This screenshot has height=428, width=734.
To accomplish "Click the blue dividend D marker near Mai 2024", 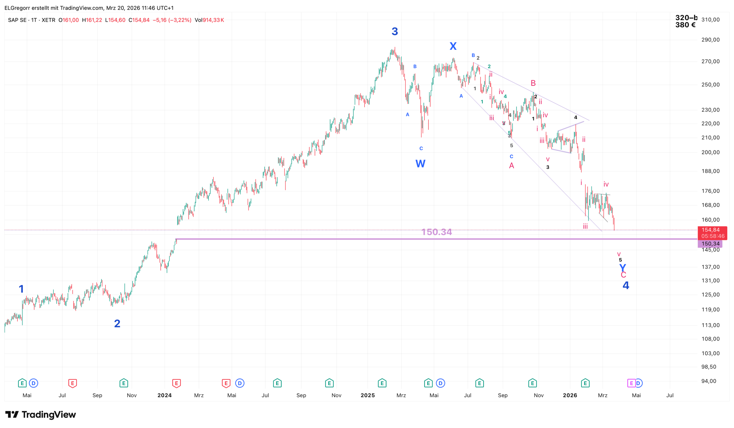I will coord(240,383).
